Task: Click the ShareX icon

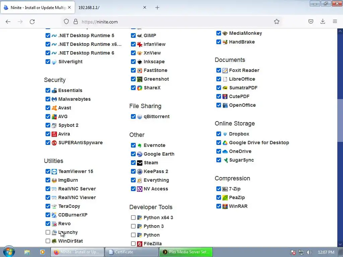Action: click(x=140, y=88)
